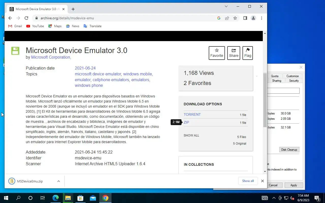Screen dimensions: 325x203
Task: Open the windows mobile topic link
Action: (x=138, y=74)
